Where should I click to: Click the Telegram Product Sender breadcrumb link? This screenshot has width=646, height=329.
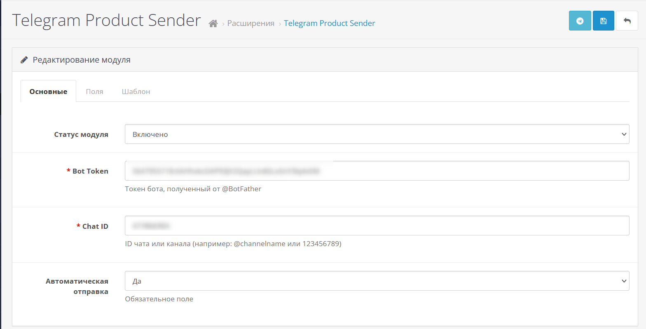(x=329, y=23)
